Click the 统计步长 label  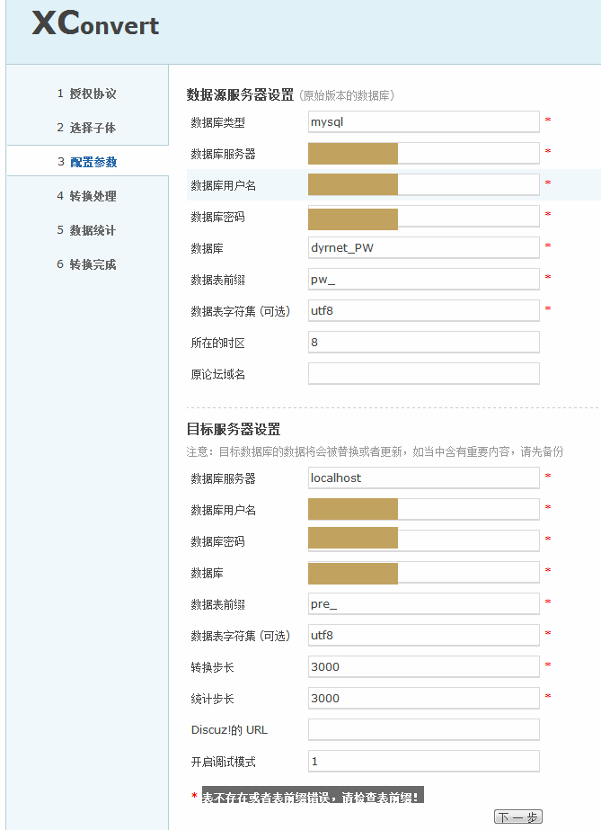pos(213,699)
